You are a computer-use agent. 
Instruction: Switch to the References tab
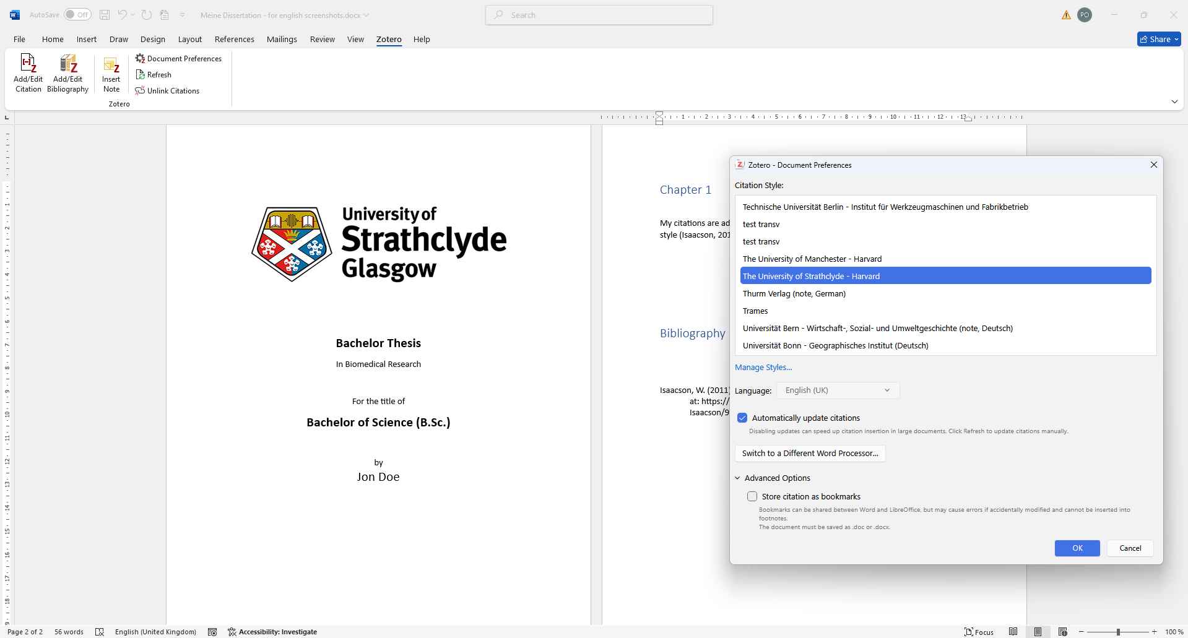pos(234,39)
